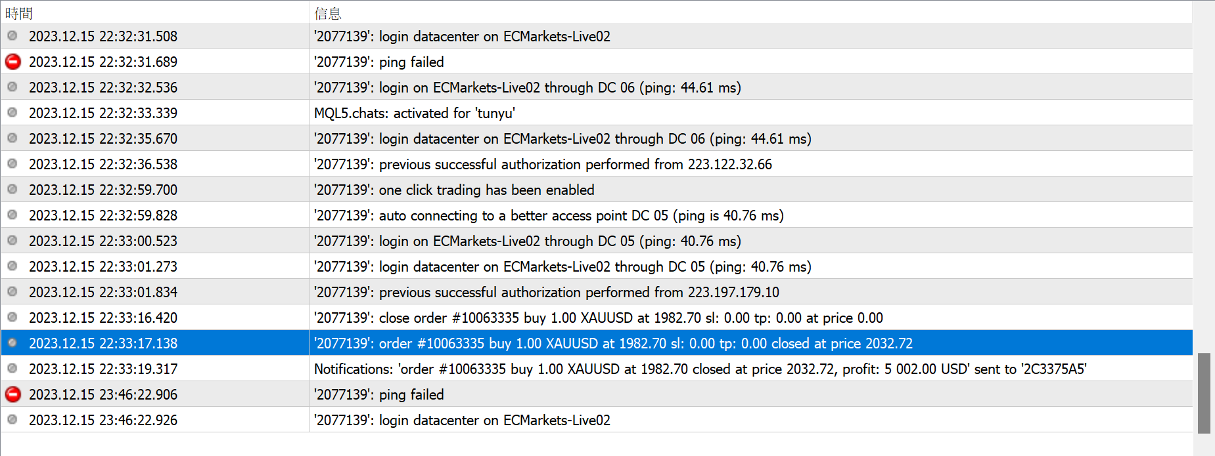
Task: Click gray icon at 22:33:19.317 row
Action: (12, 369)
